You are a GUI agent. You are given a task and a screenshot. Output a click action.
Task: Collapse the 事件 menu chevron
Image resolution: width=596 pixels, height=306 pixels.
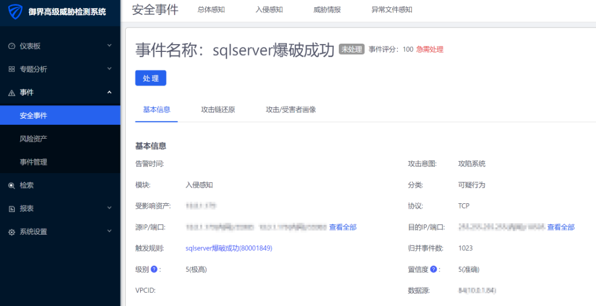click(x=109, y=92)
